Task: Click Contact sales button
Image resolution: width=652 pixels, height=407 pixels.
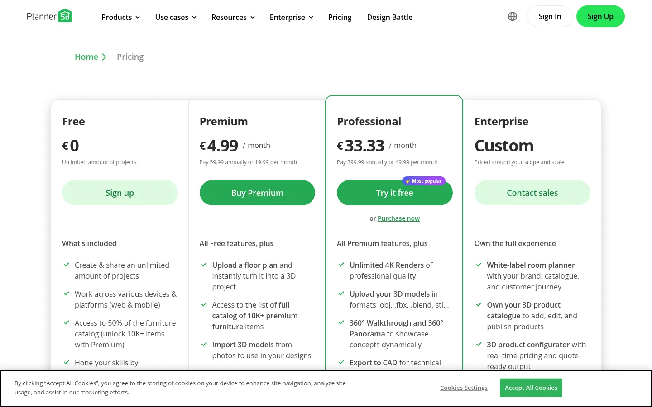Action: pos(532,193)
